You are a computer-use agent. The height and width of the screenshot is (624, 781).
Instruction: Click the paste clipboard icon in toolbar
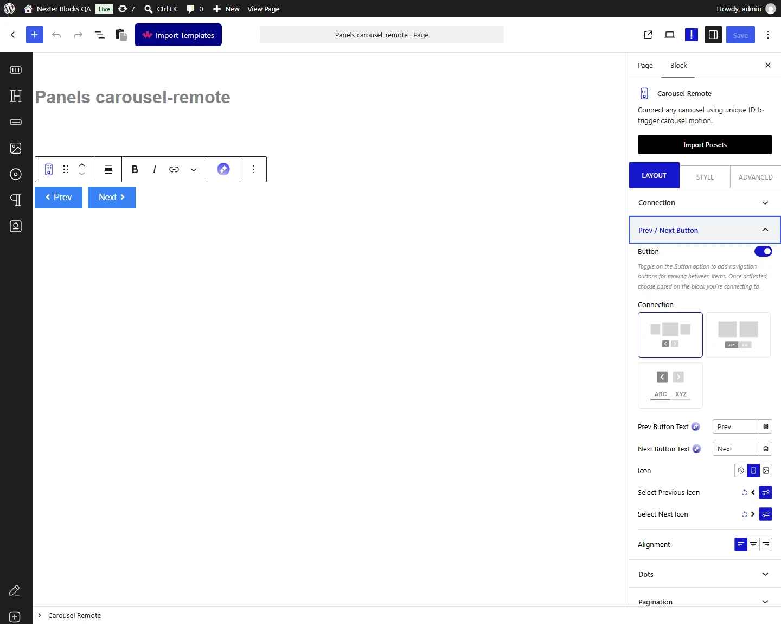point(121,35)
